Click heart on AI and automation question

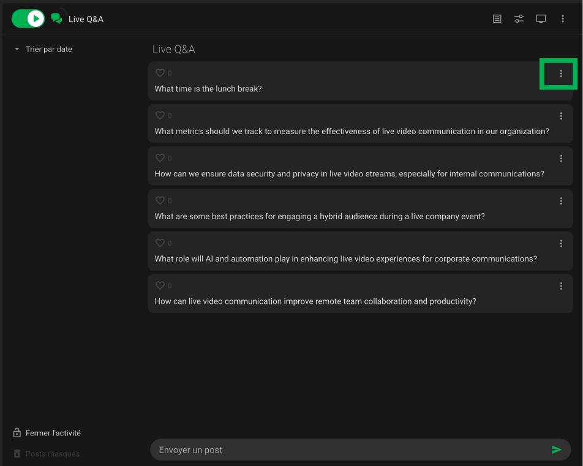click(x=160, y=243)
